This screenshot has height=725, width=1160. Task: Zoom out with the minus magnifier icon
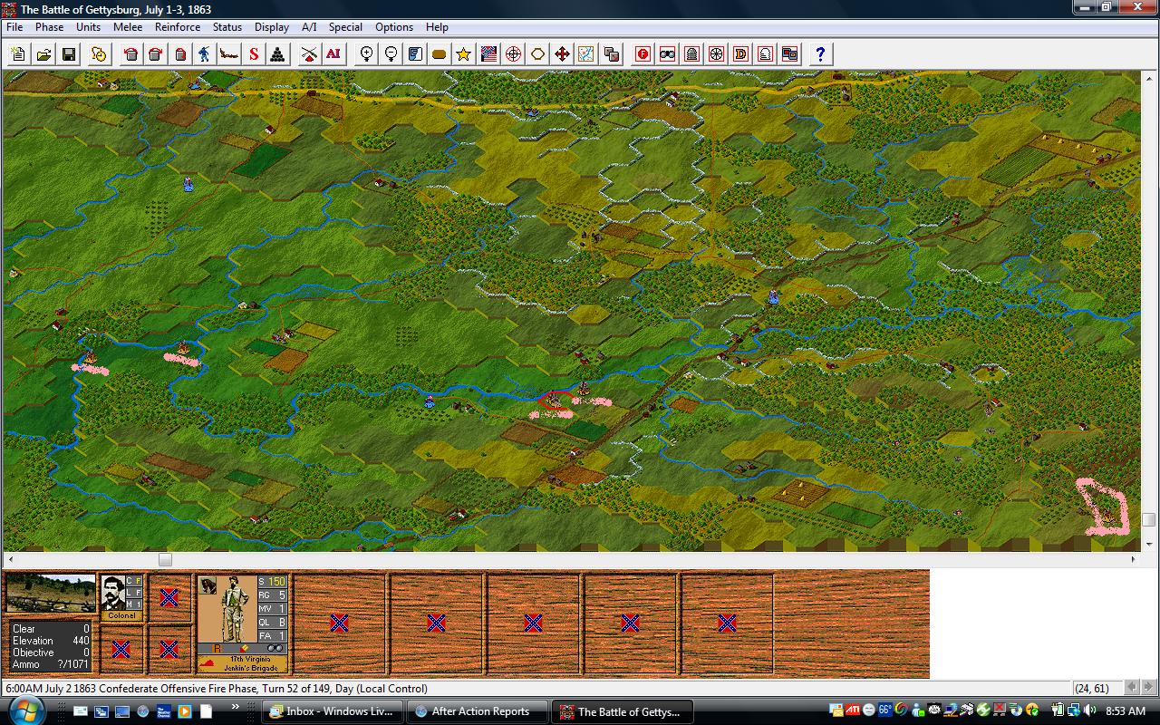[x=391, y=54]
